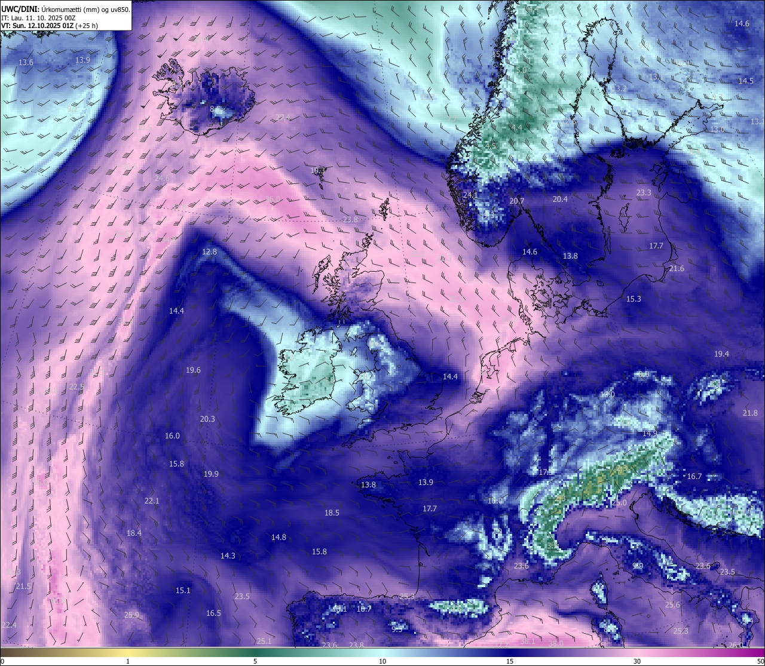This screenshot has height=666, width=765.
Task: Click the 12.8 value label
Action: coord(209,252)
